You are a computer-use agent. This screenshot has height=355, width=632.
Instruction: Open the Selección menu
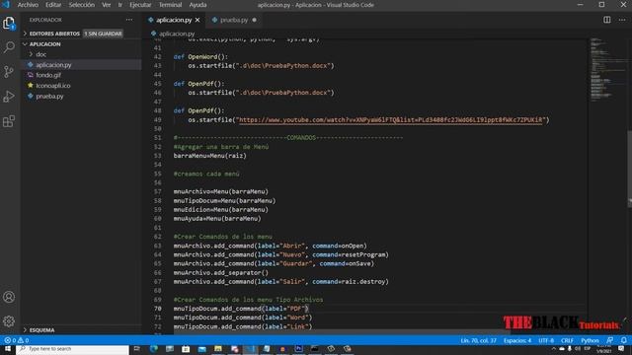81,5
